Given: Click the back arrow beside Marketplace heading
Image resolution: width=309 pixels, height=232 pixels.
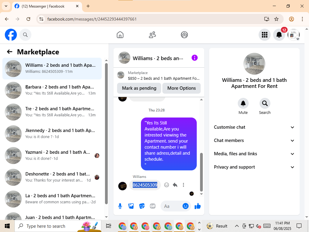Looking at the screenshot, I should 10,52.
